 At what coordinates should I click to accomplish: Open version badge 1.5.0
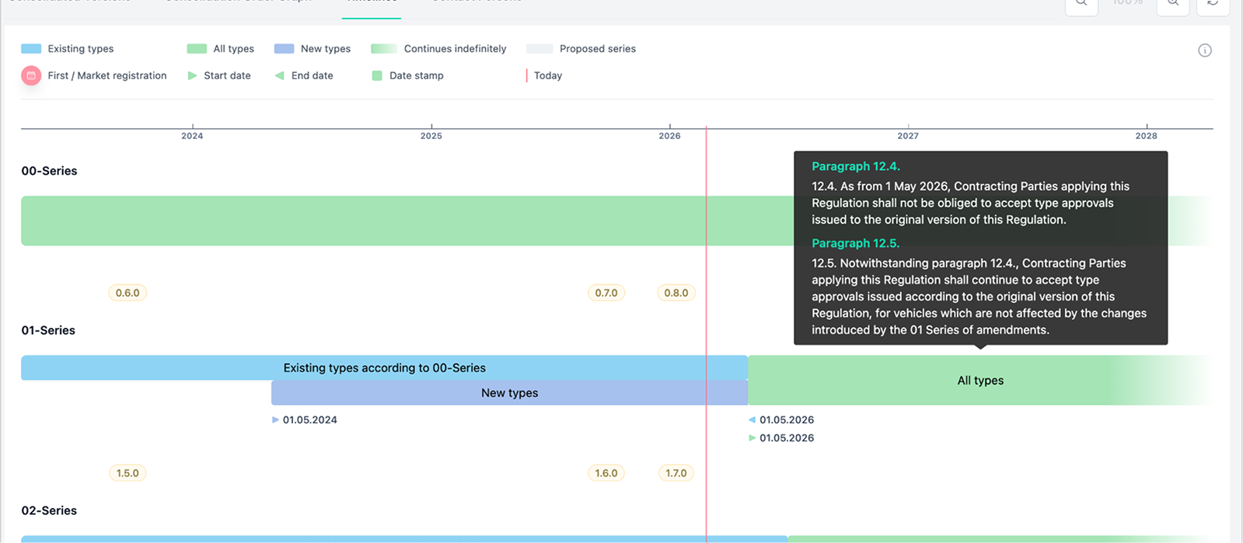point(127,473)
